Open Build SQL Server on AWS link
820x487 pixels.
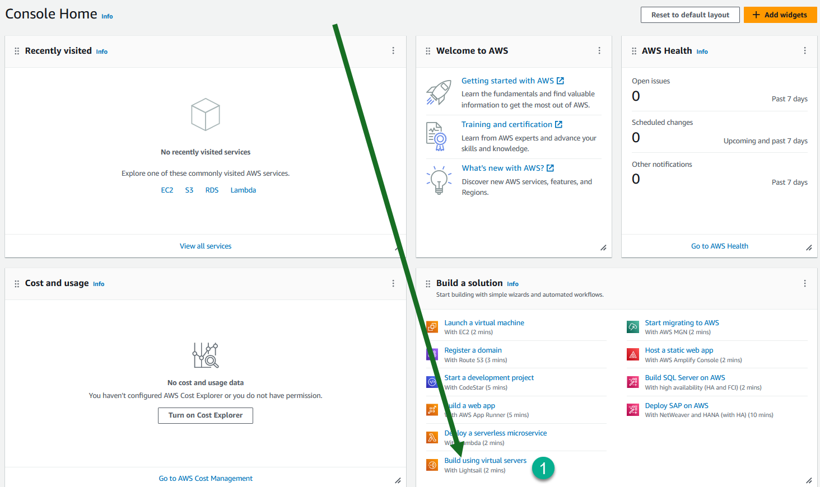coord(685,378)
